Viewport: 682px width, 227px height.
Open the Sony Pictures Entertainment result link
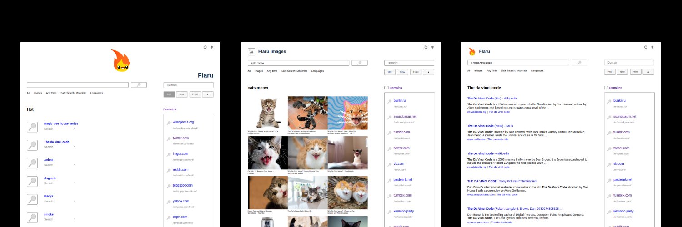pyautogui.click(x=502, y=181)
